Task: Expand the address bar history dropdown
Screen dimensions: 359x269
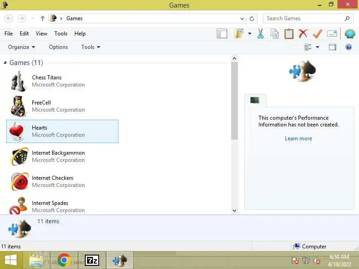Action: (242, 18)
